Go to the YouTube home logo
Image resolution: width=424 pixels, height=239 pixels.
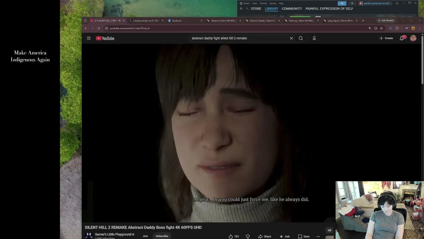105,38
